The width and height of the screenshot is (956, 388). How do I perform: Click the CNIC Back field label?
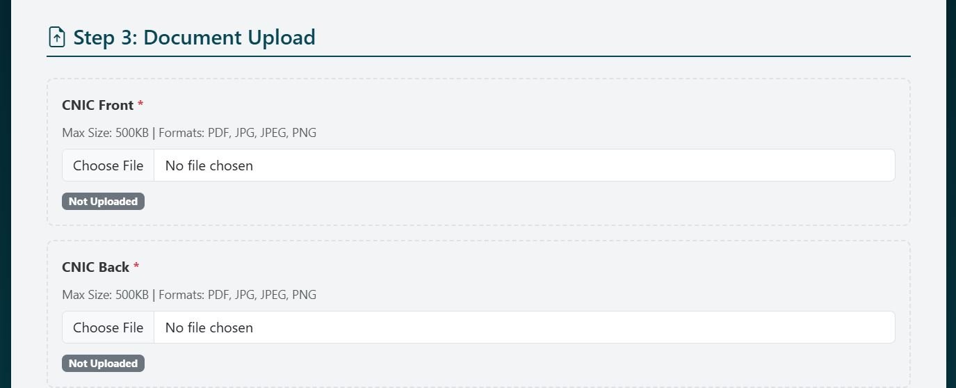(x=95, y=267)
